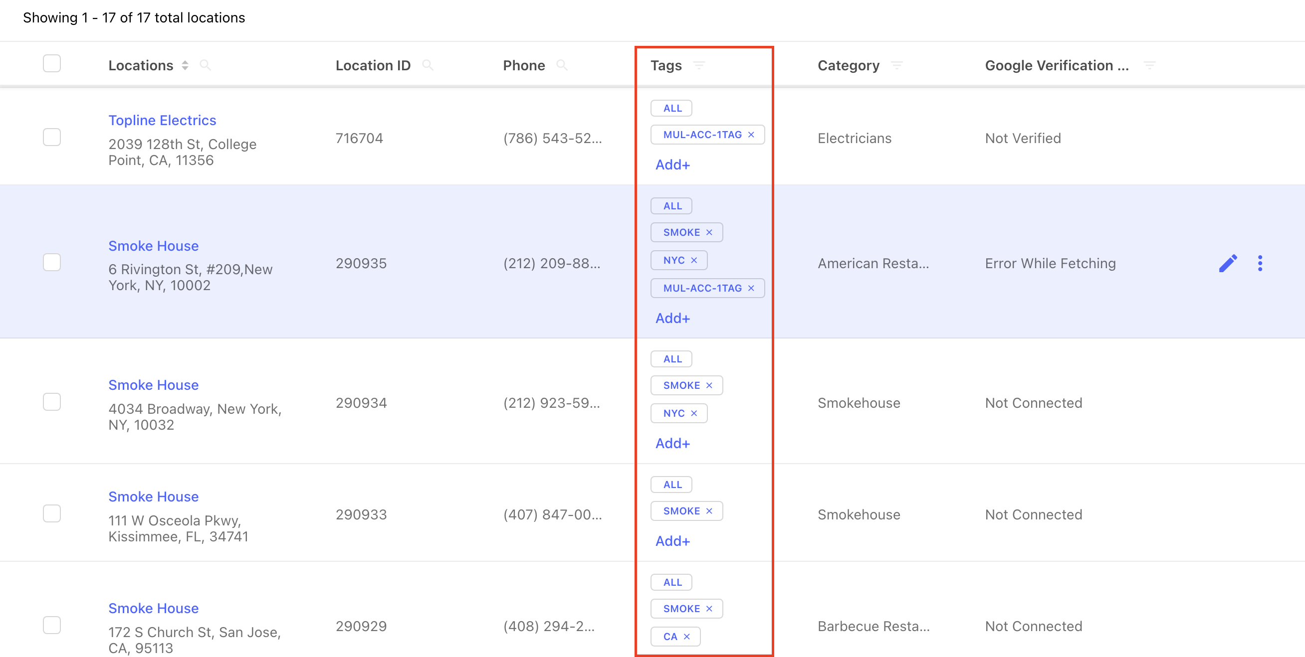Open Smoke House at 4034 Broadway
The image size is (1305, 657).
point(154,385)
